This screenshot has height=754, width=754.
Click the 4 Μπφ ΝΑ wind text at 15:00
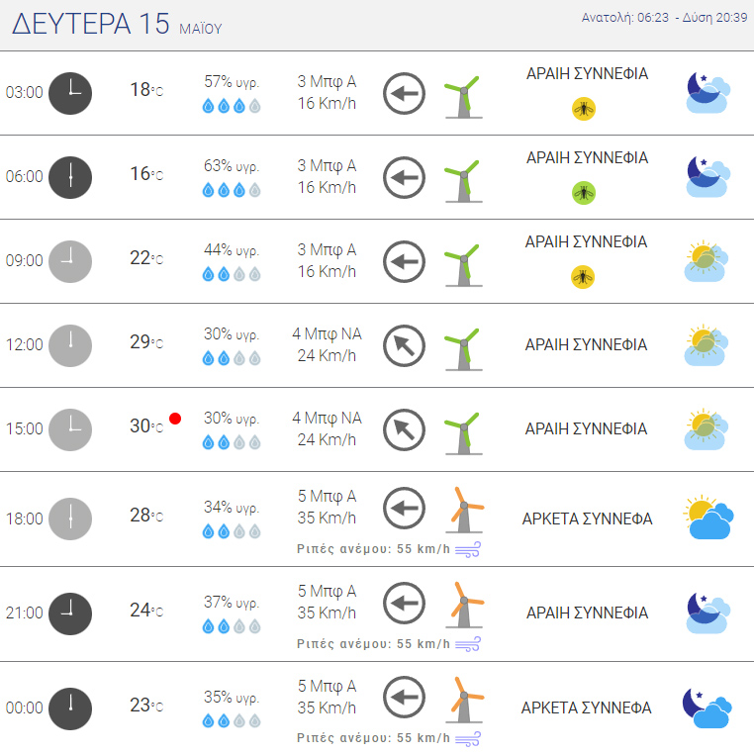(327, 418)
